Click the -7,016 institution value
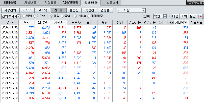204x102 pixels. [61, 73]
